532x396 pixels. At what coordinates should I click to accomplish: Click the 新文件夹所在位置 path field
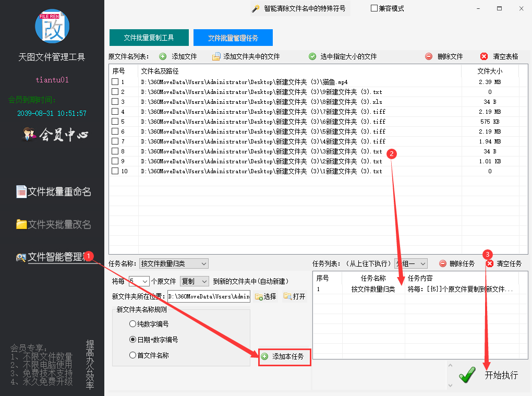(209, 296)
